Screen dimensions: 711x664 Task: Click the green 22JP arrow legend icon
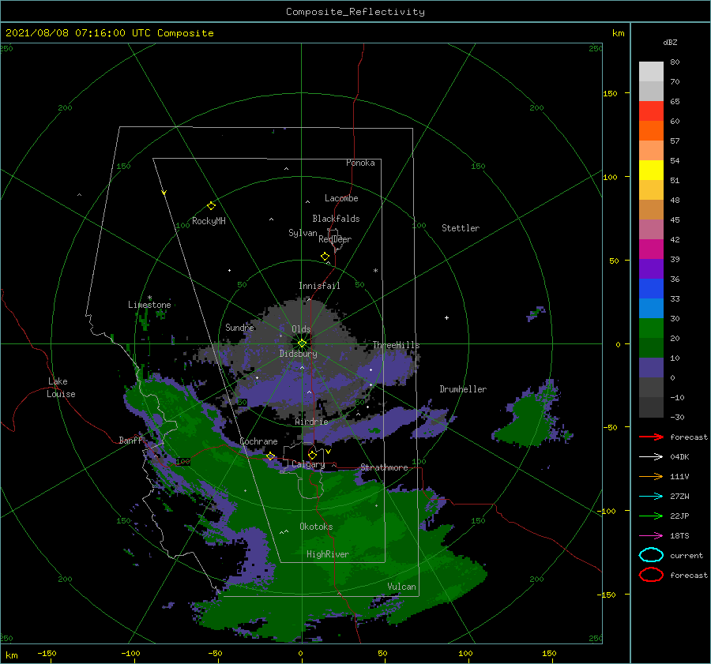(651, 516)
